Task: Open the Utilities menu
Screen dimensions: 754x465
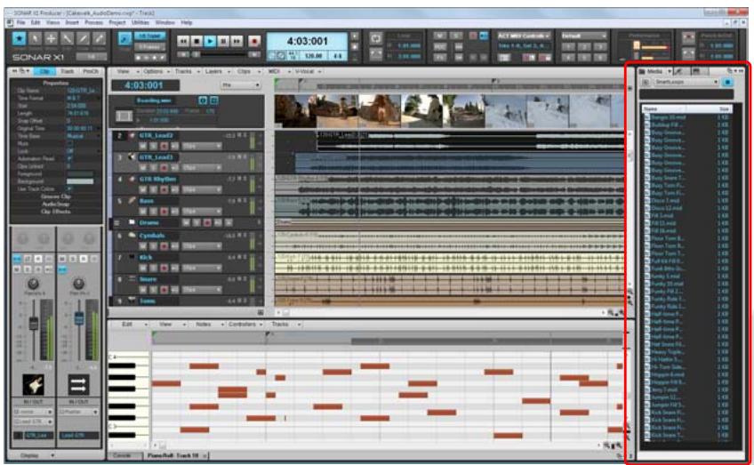Action: (x=140, y=22)
